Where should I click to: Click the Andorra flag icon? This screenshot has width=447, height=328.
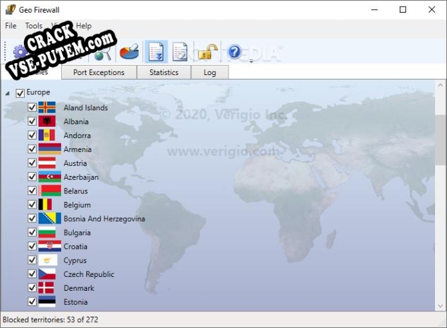coord(46,135)
